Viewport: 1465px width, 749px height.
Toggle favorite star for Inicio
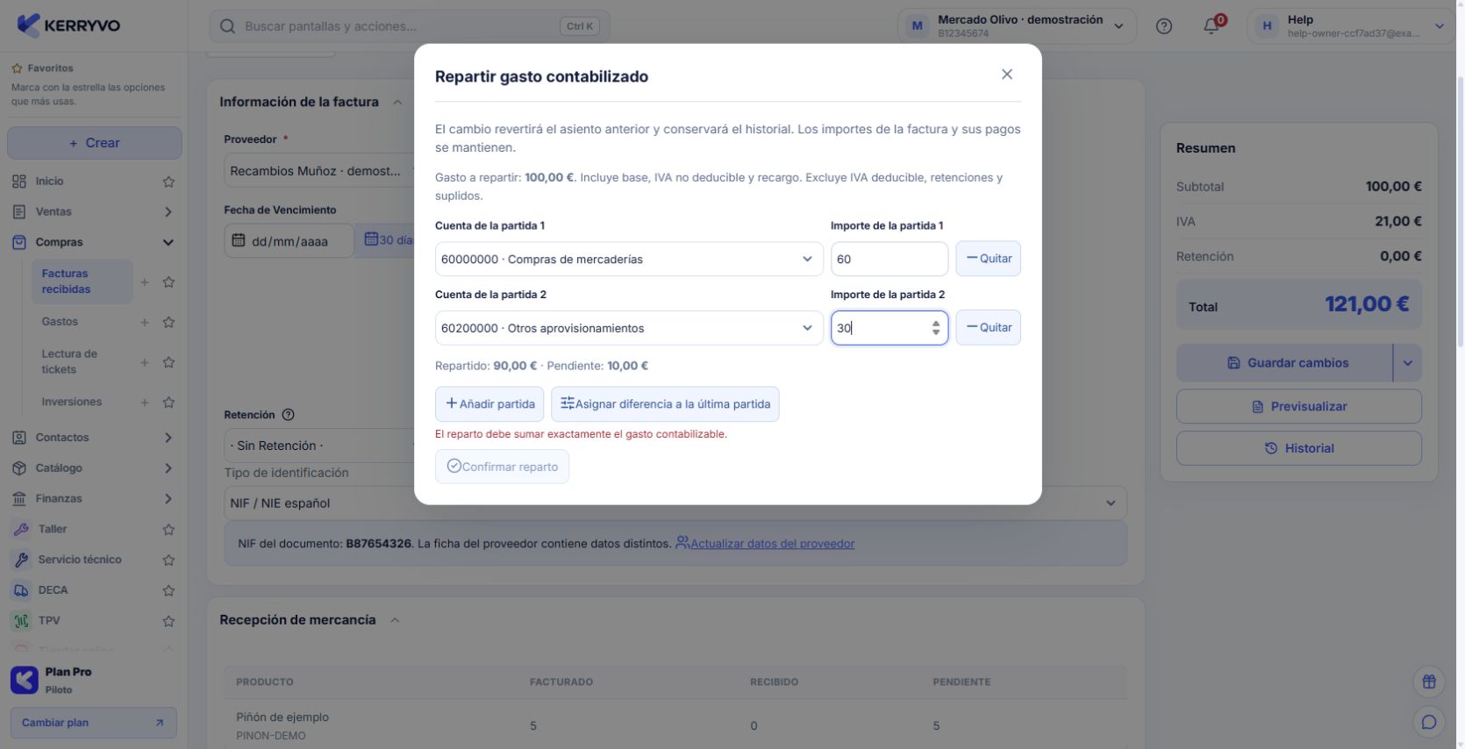click(168, 182)
